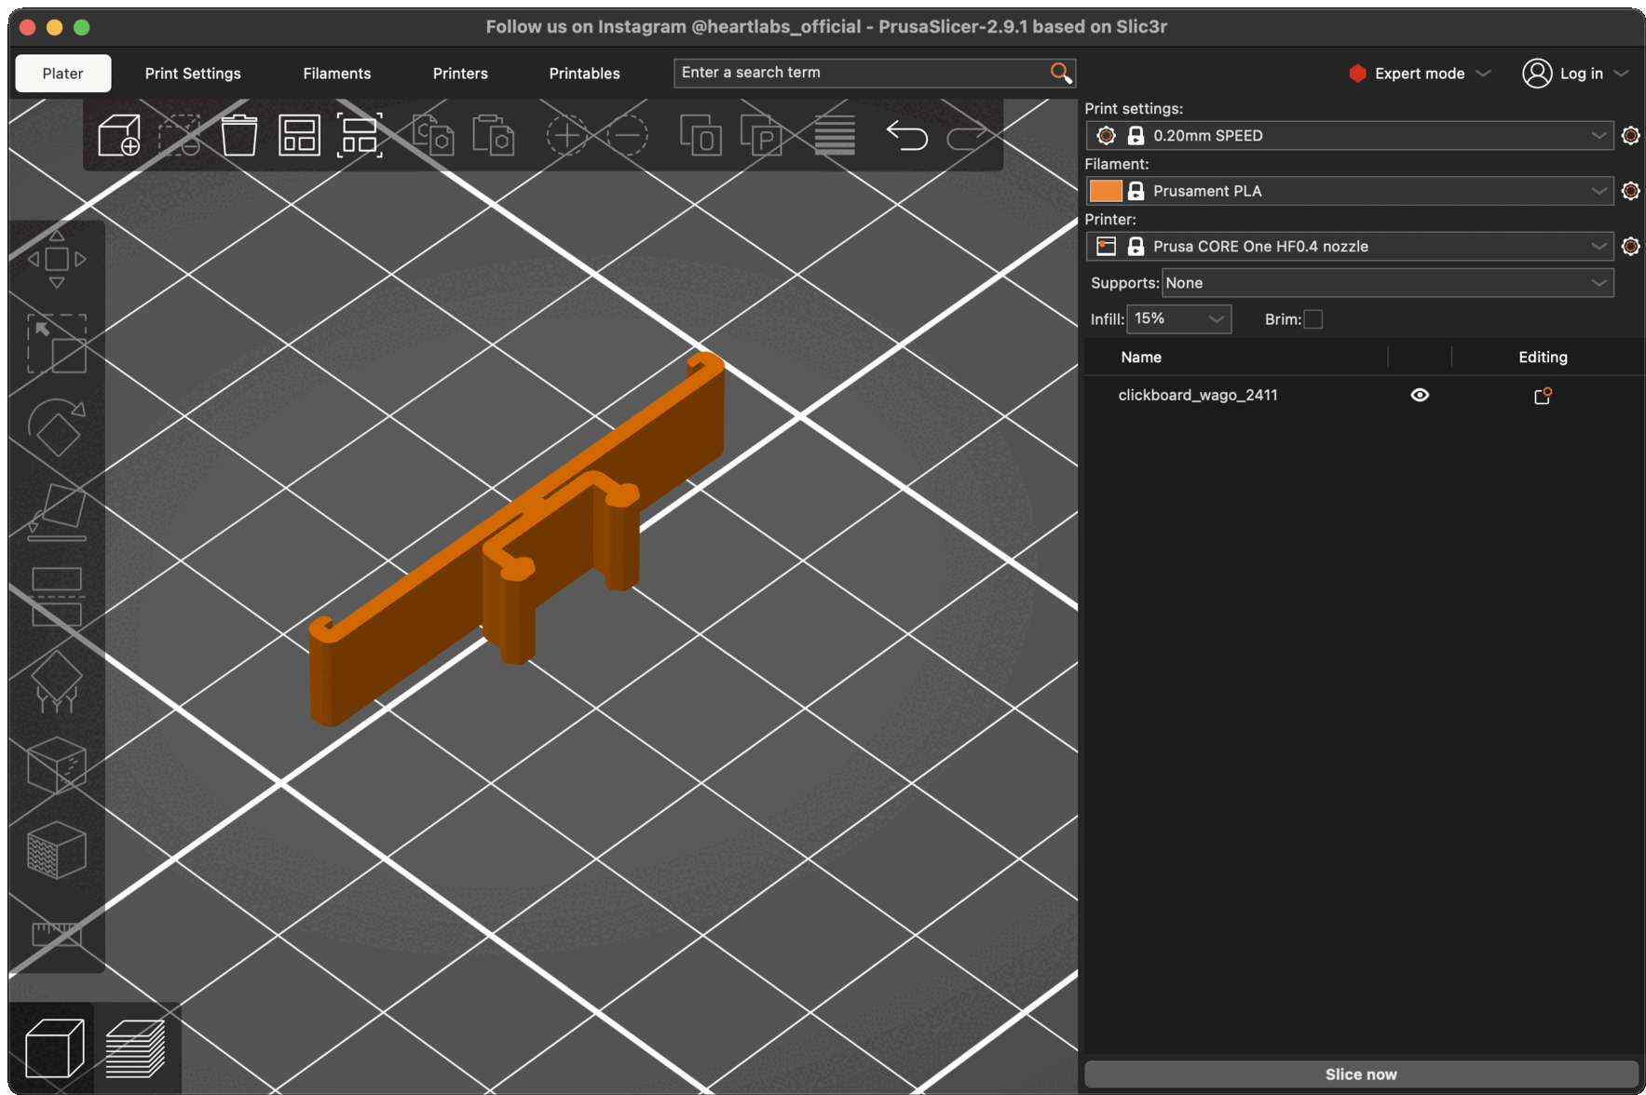
Task: Toggle visibility eye of clickboard_wago_2411
Action: pyautogui.click(x=1420, y=396)
